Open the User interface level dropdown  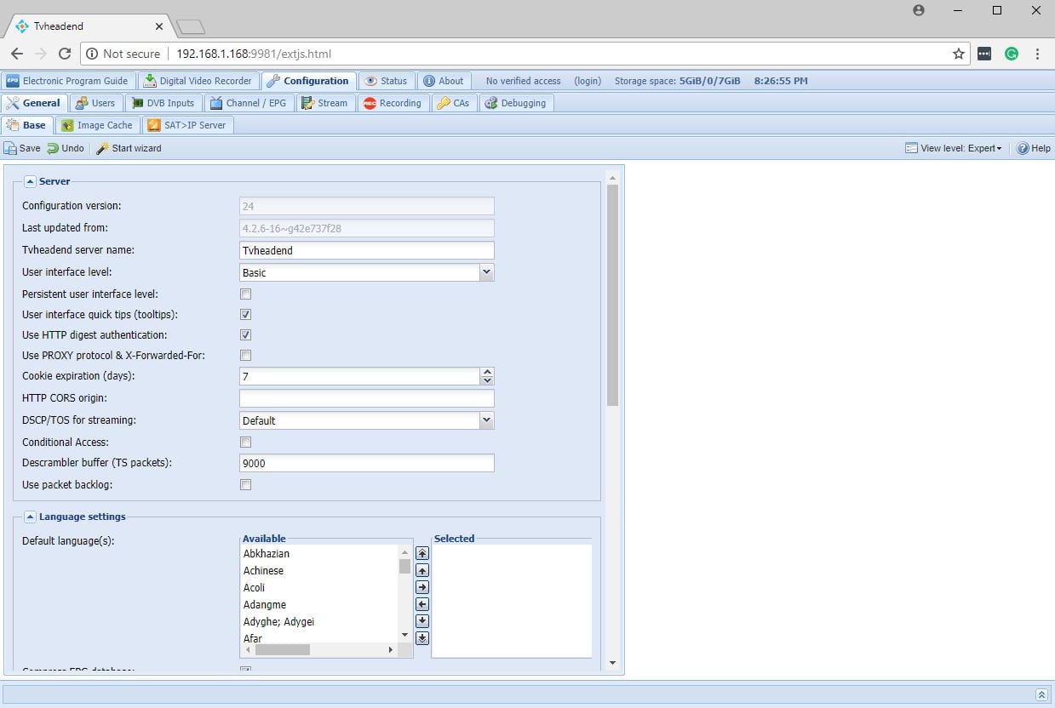pos(486,272)
